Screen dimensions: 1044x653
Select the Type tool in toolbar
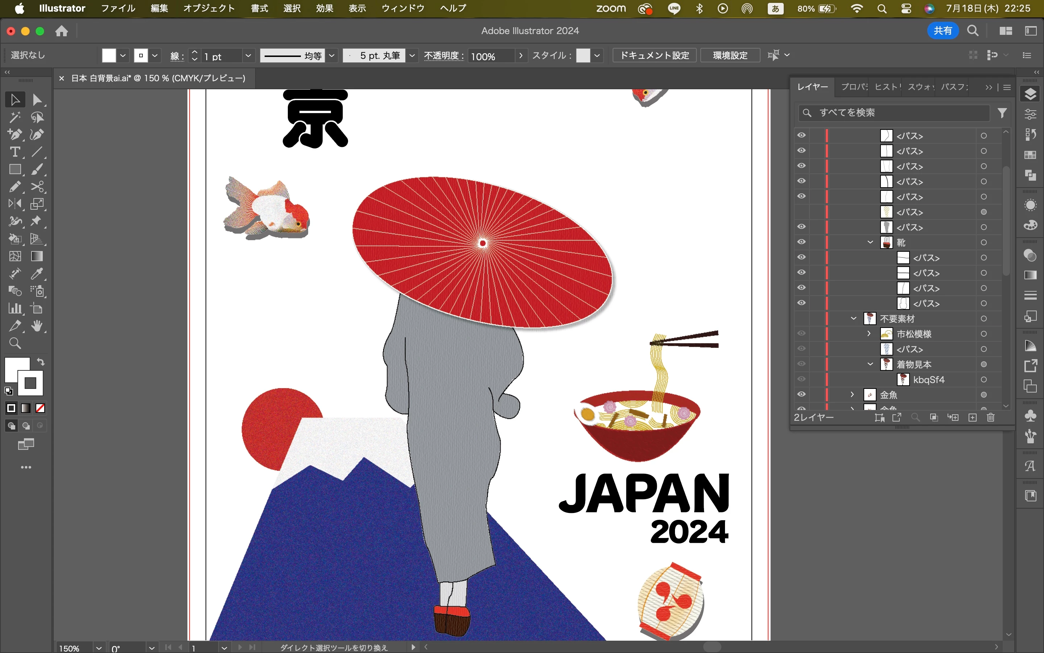14,152
